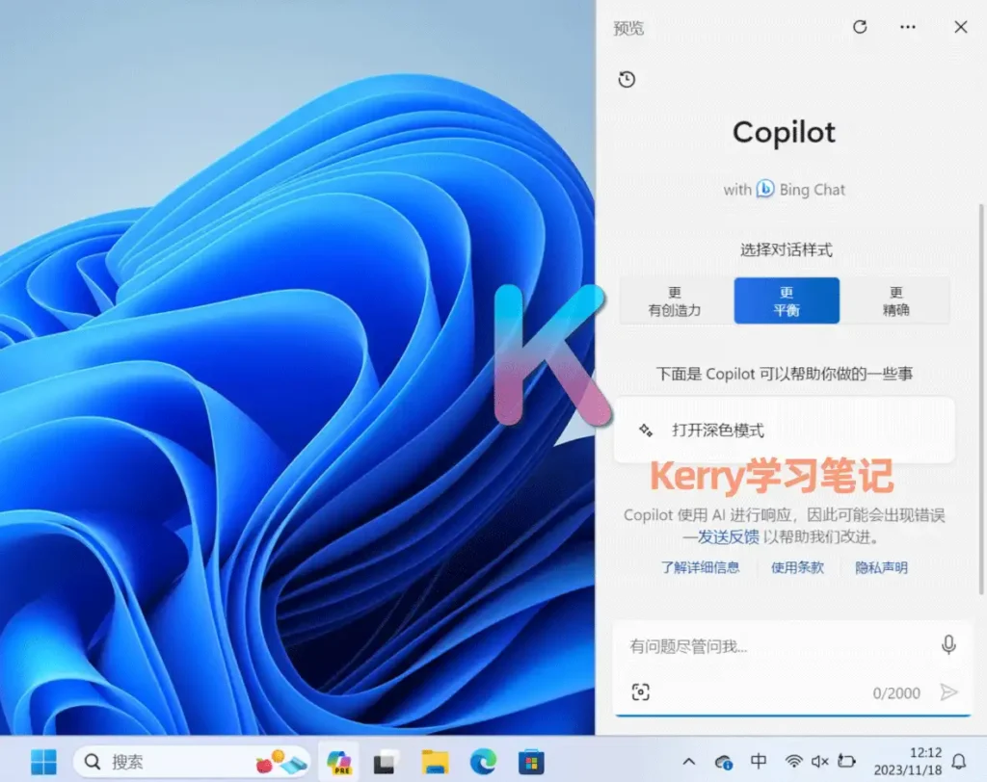Viewport: 987px width, 782px height.
Task: Open Wi-Fi network settings tray icon
Action: click(794, 761)
